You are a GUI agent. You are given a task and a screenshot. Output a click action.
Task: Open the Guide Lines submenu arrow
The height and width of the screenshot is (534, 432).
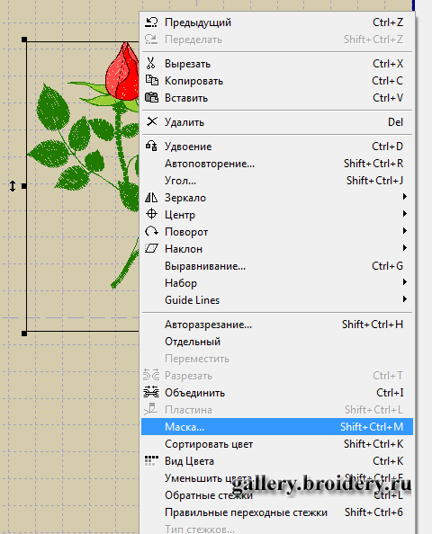click(x=405, y=299)
